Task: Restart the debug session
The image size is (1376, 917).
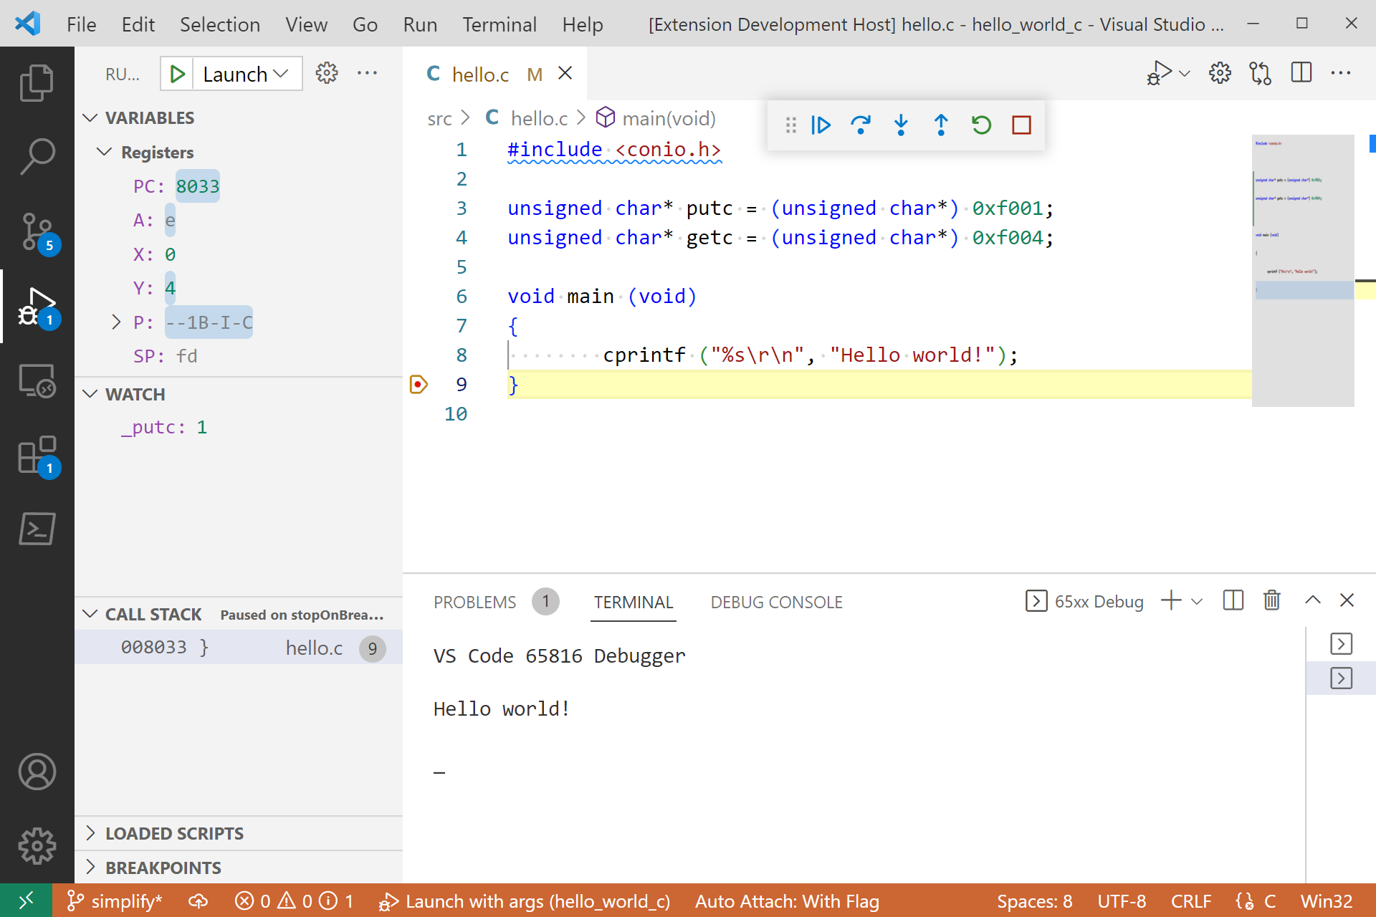Action: click(981, 125)
